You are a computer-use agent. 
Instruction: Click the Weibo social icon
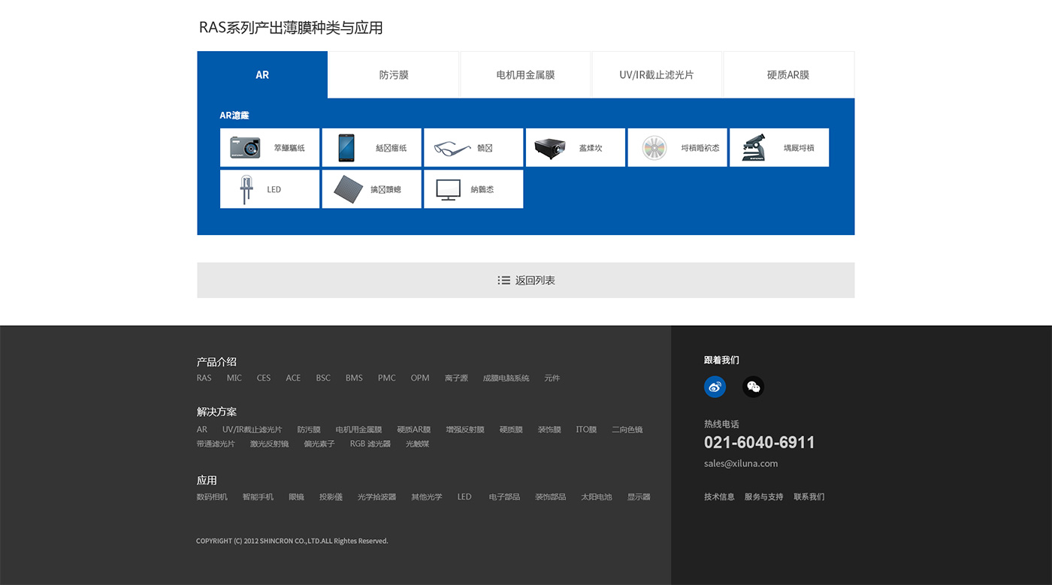pyautogui.click(x=715, y=387)
